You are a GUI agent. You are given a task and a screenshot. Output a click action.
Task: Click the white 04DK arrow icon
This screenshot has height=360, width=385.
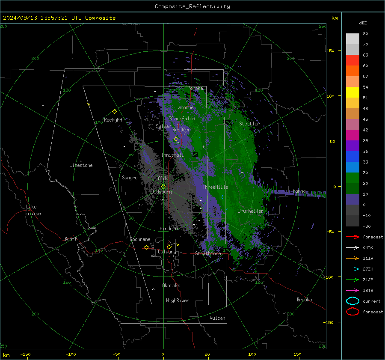[352, 247]
